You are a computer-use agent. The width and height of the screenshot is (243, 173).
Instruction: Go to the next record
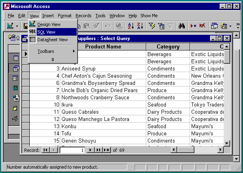pos(90,150)
